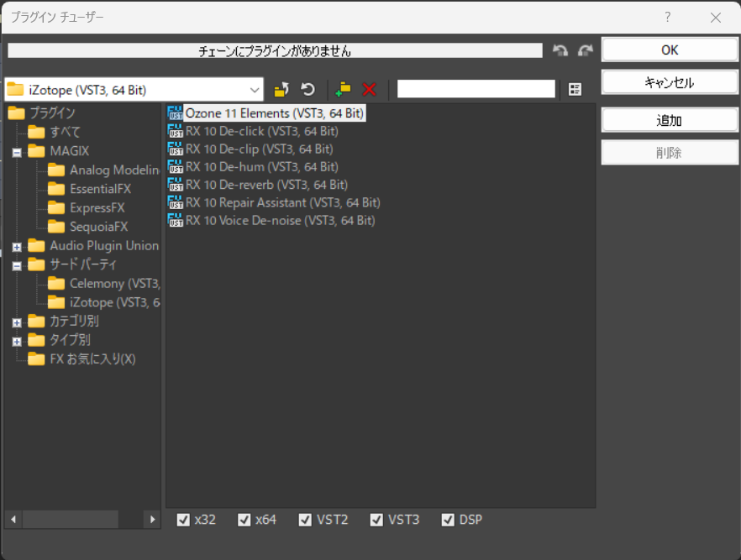The image size is (741, 560).
Task: Click the RX 10 De-clip plugin icon
Action: pyautogui.click(x=175, y=149)
